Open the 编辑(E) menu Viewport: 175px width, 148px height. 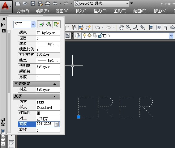click(42, 11)
